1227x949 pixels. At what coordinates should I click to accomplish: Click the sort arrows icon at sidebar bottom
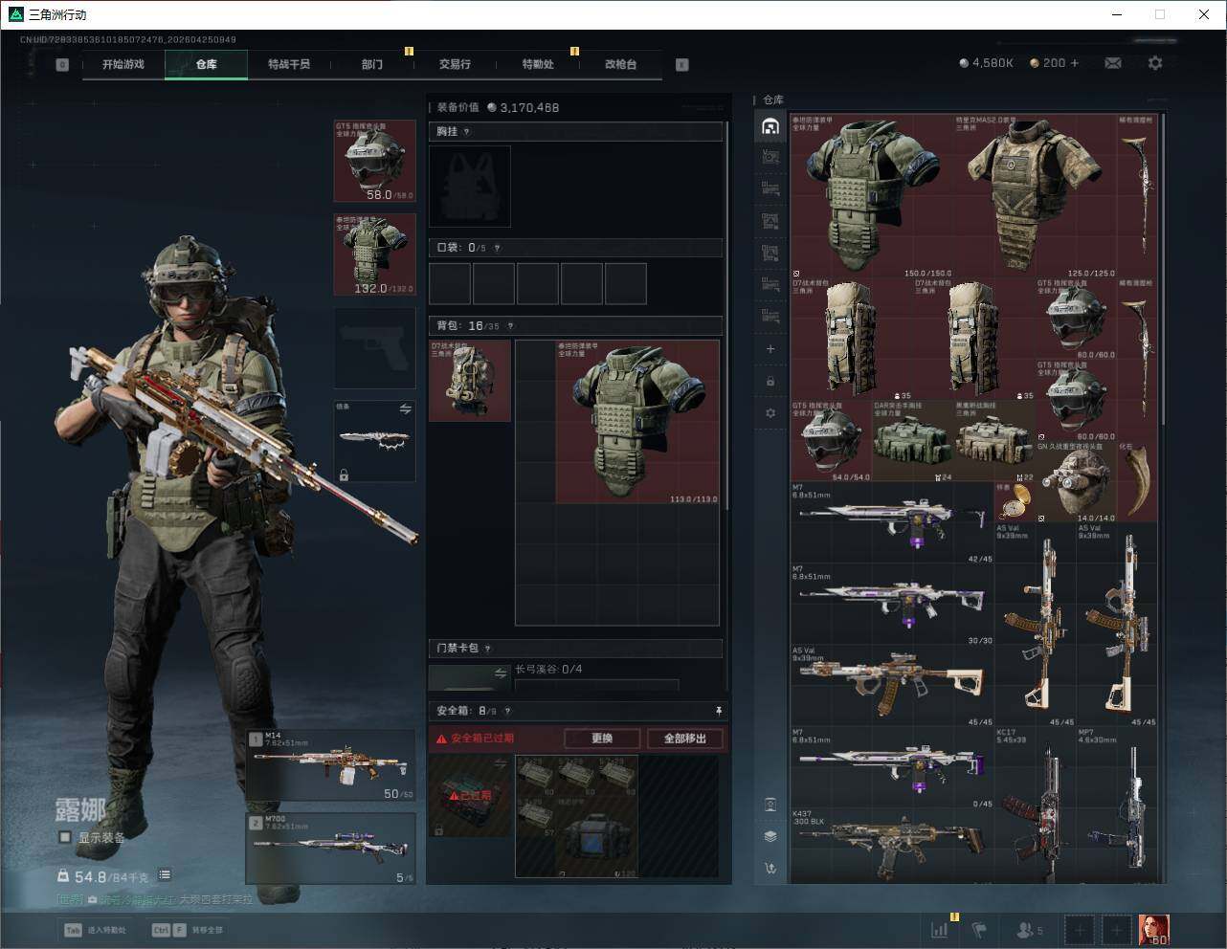(770, 869)
